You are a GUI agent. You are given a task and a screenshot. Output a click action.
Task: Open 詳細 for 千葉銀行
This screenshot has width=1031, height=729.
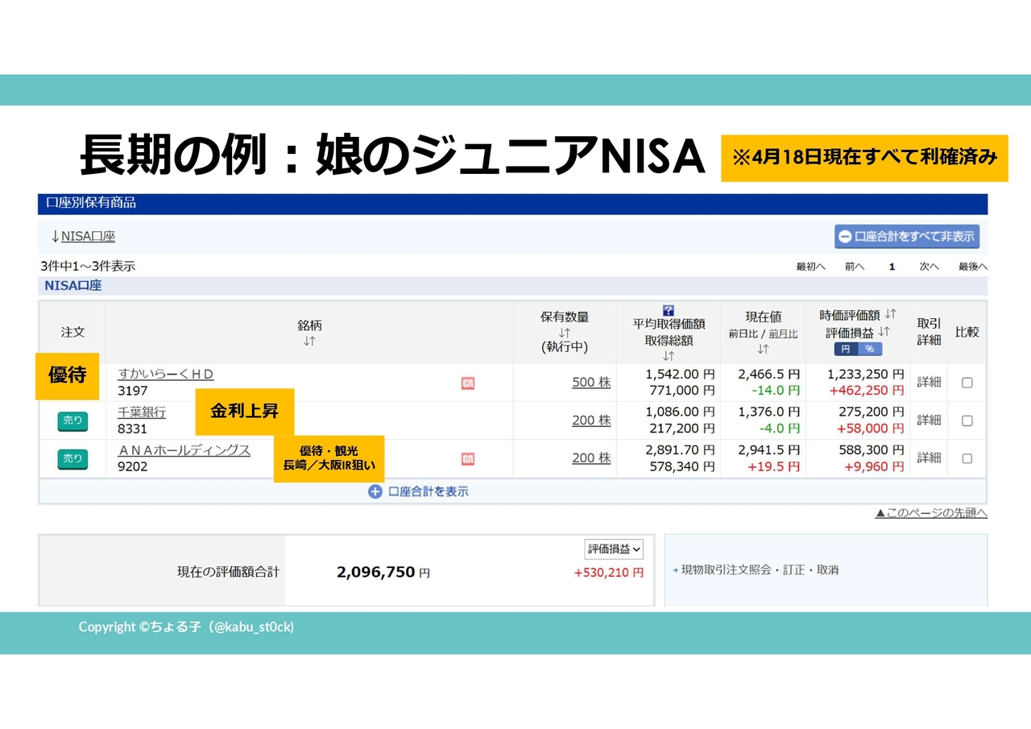(x=929, y=420)
